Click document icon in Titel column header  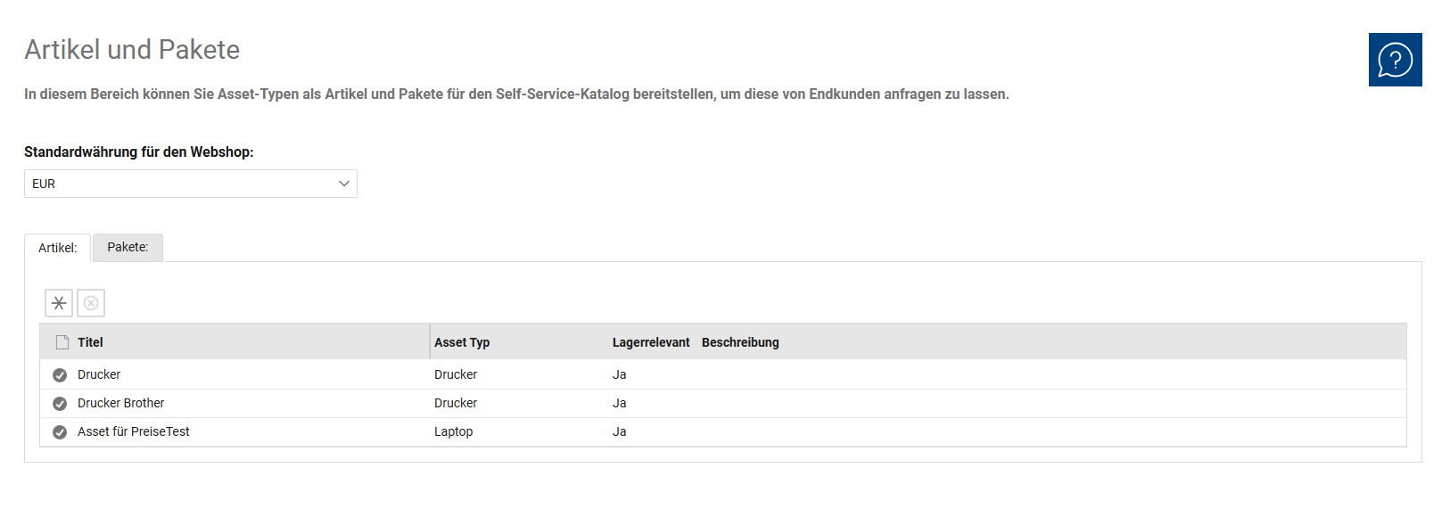click(62, 342)
